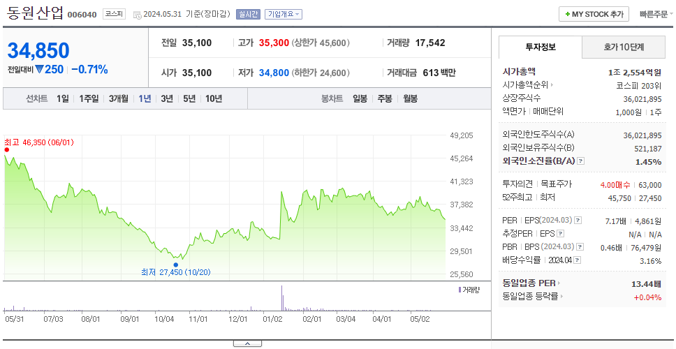Select the 1일 line chart period

click(x=63, y=98)
